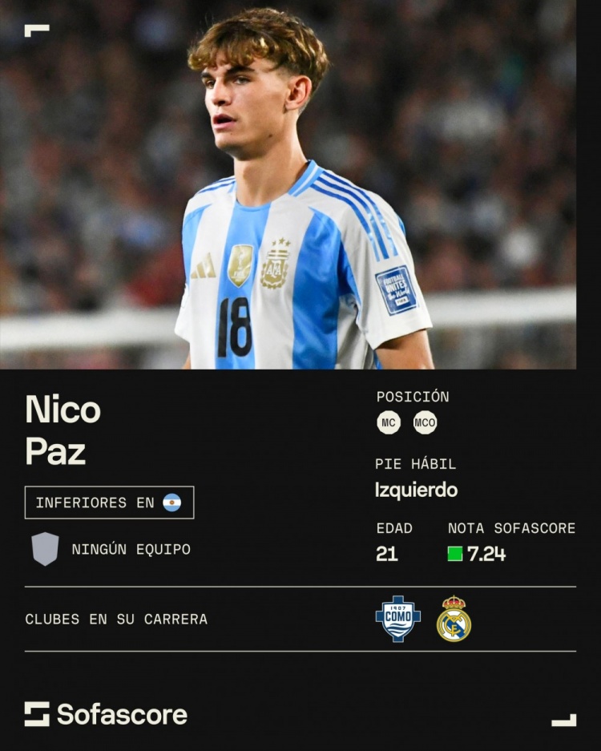Click the green rating square
The image size is (601, 751).
[455, 554]
